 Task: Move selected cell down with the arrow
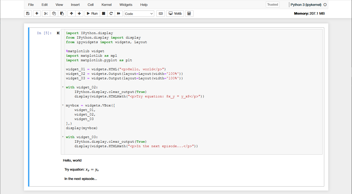(x=79, y=14)
